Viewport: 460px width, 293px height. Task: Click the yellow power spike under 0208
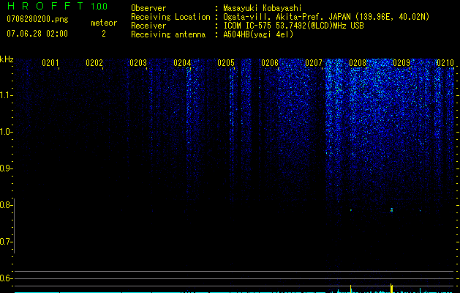click(350, 289)
